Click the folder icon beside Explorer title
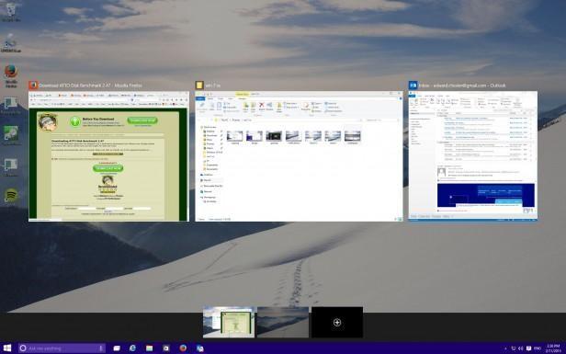 coord(199,86)
